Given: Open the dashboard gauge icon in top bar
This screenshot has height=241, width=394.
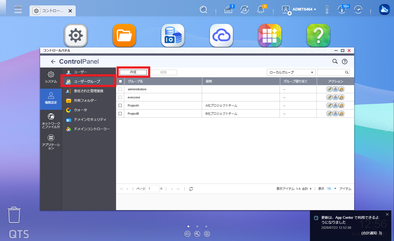Looking at the screenshot, I should [358, 10].
